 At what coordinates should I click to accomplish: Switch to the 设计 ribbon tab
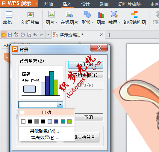pyautogui.click(x=86, y=4)
